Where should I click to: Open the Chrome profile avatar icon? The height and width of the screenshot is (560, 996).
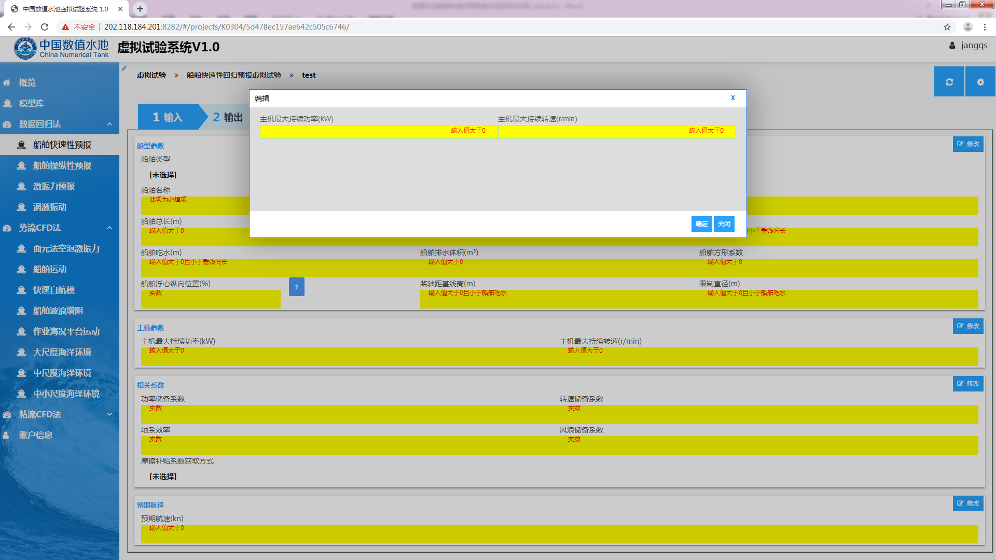pyautogui.click(x=967, y=27)
